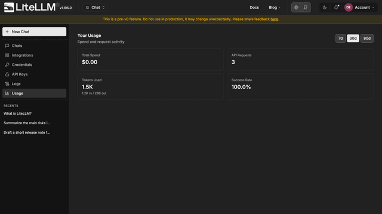Click the discussion icon beside Slack
The width and height of the screenshot is (382, 214).
tap(306, 8)
